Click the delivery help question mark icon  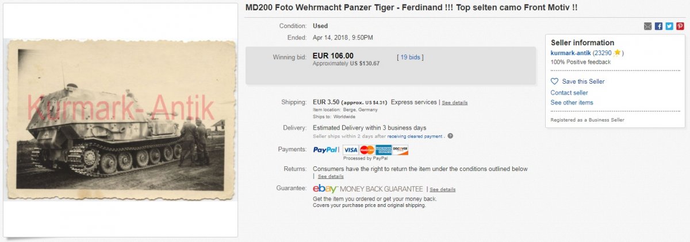click(x=450, y=136)
